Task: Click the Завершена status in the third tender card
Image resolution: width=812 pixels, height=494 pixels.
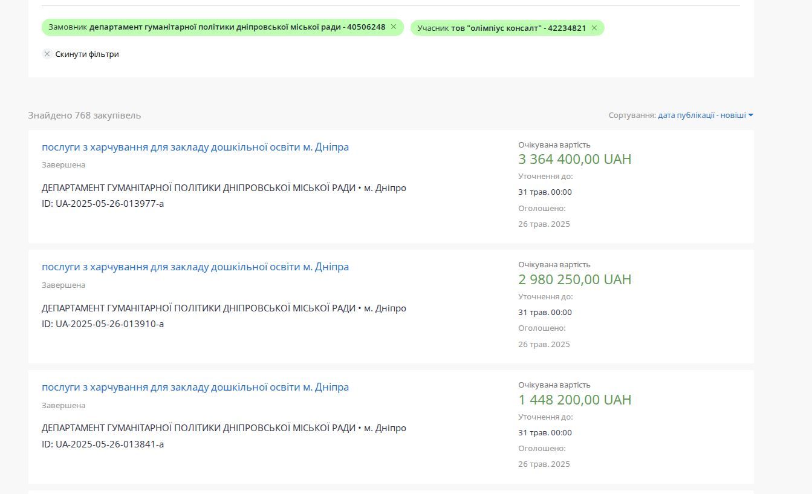Action: (x=63, y=406)
